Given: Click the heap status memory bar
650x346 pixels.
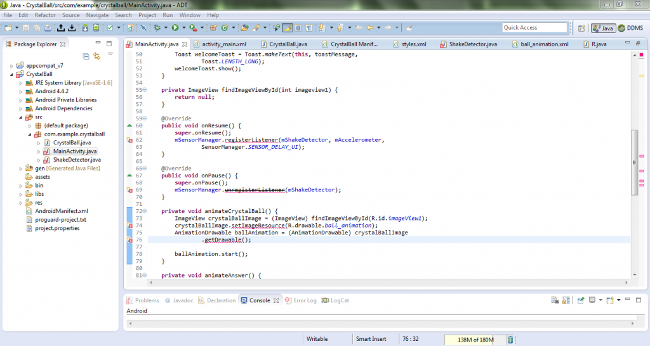Looking at the screenshot, I should pos(475,340).
